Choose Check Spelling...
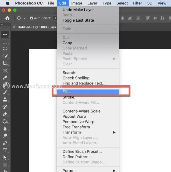This screenshot has width=171, height=172. click(88, 78)
